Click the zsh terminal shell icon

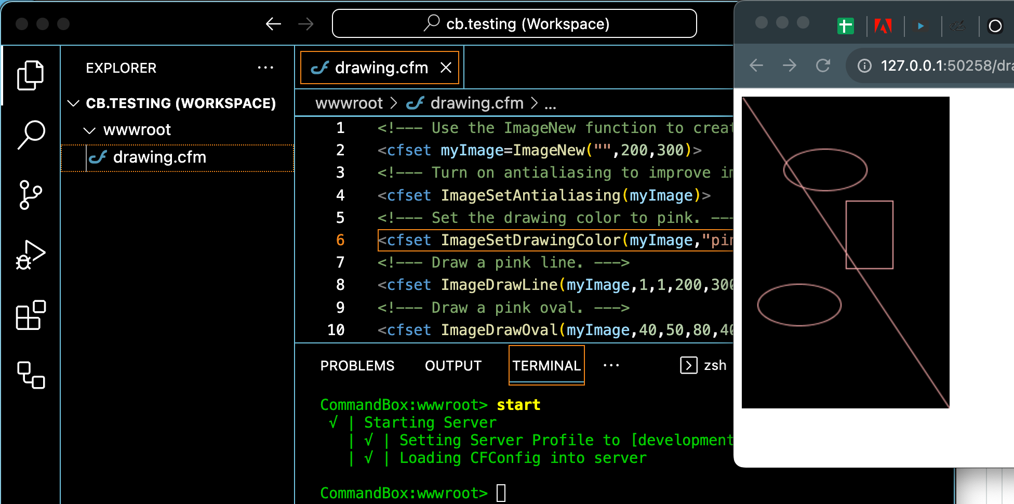coord(689,365)
